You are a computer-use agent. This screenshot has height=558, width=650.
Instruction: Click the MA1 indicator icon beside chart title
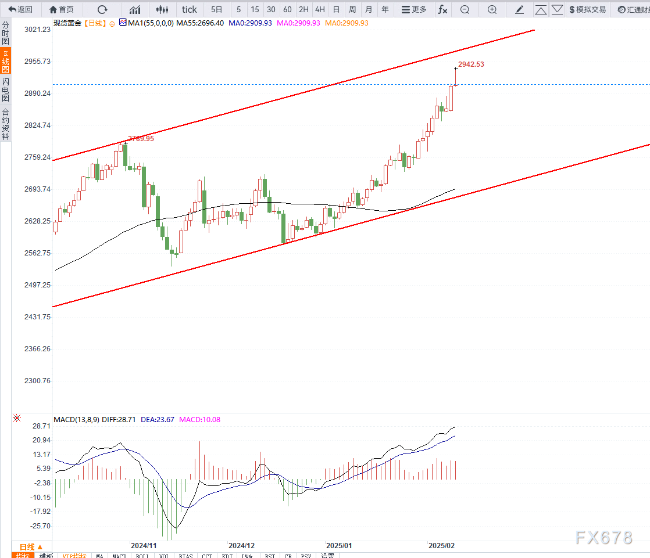coord(122,22)
